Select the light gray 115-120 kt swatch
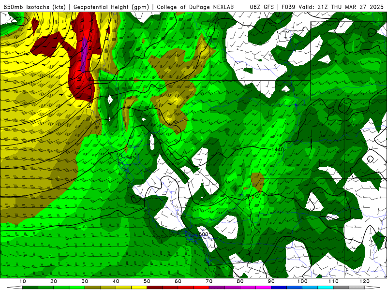The height and width of the screenshot is (290, 387). point(357,288)
